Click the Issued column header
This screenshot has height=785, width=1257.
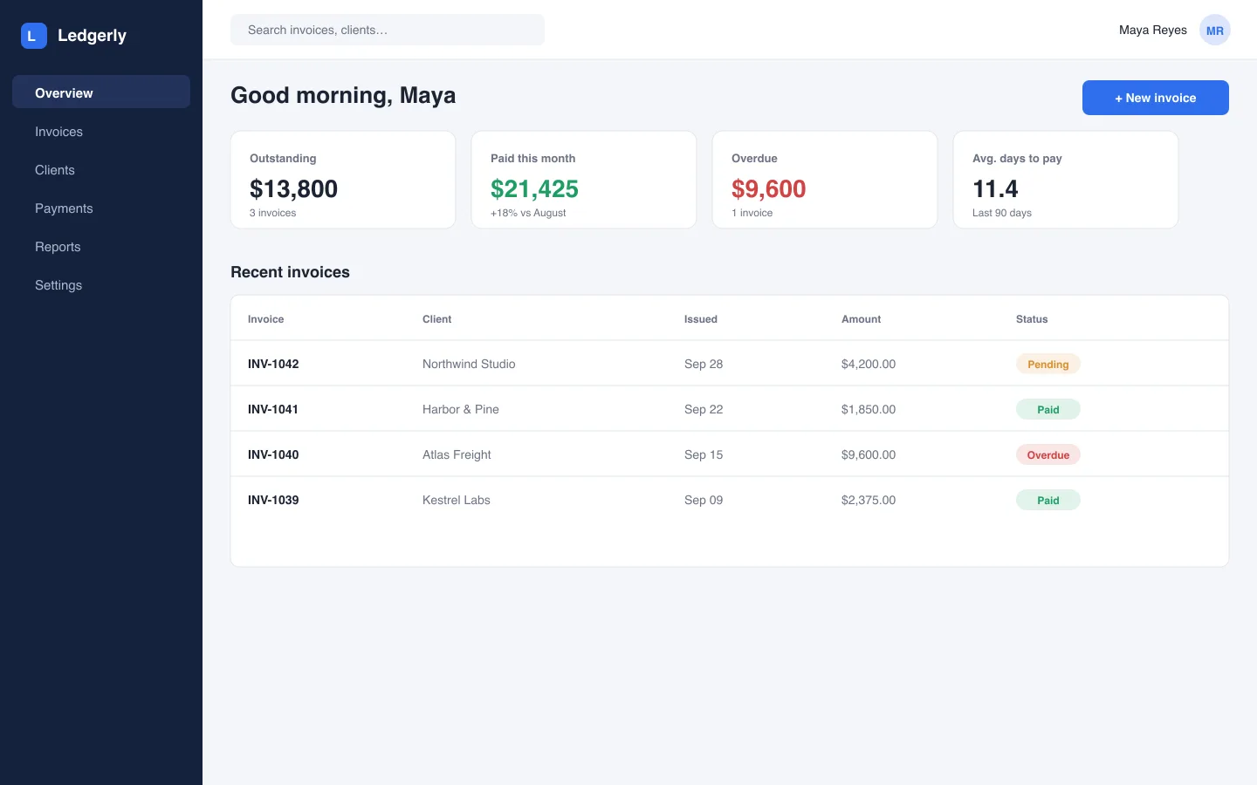701,319
